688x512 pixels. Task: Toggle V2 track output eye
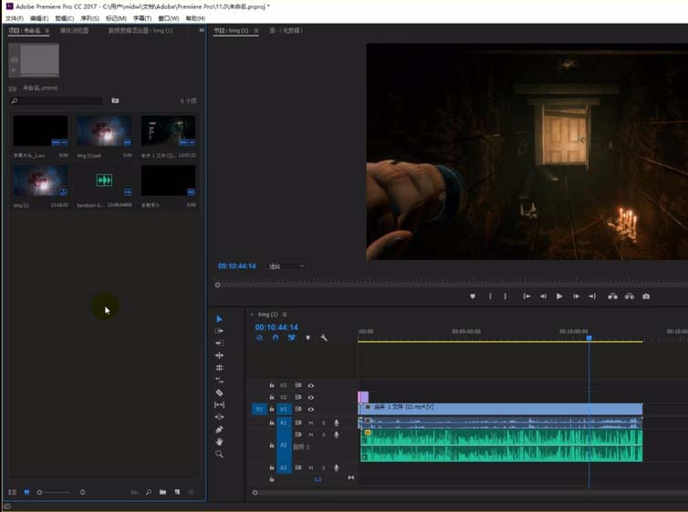click(x=310, y=398)
